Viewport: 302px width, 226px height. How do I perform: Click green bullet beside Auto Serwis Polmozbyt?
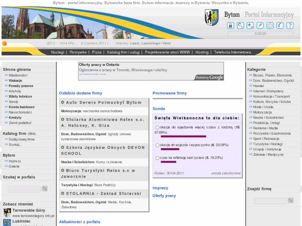[63, 102]
